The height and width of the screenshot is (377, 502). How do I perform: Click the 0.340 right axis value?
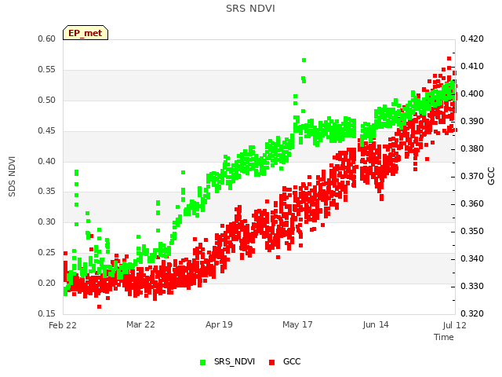(472, 258)
